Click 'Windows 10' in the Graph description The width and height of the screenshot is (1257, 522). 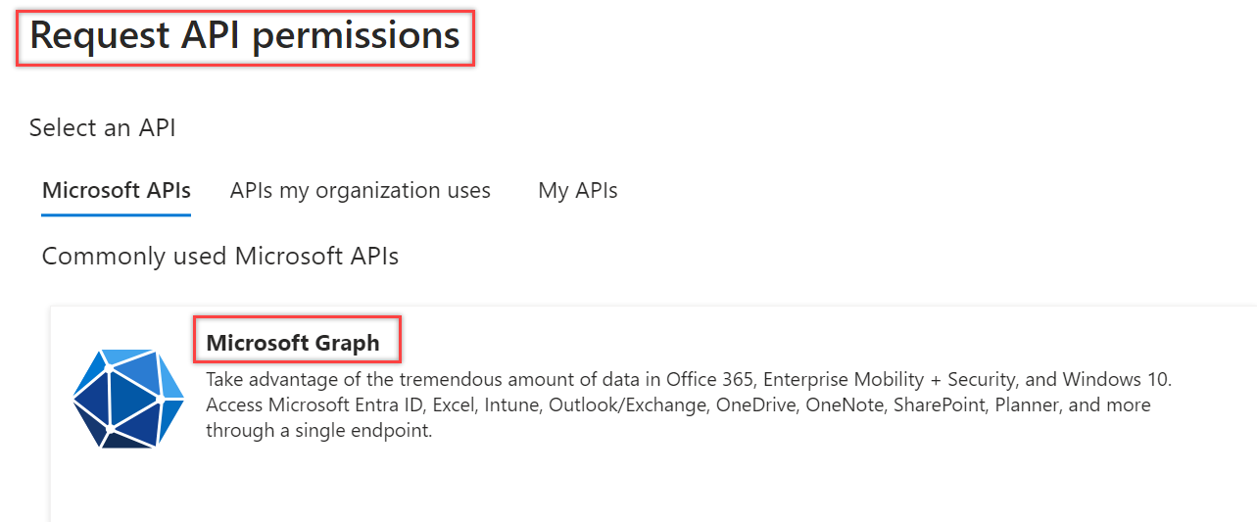click(1117, 379)
